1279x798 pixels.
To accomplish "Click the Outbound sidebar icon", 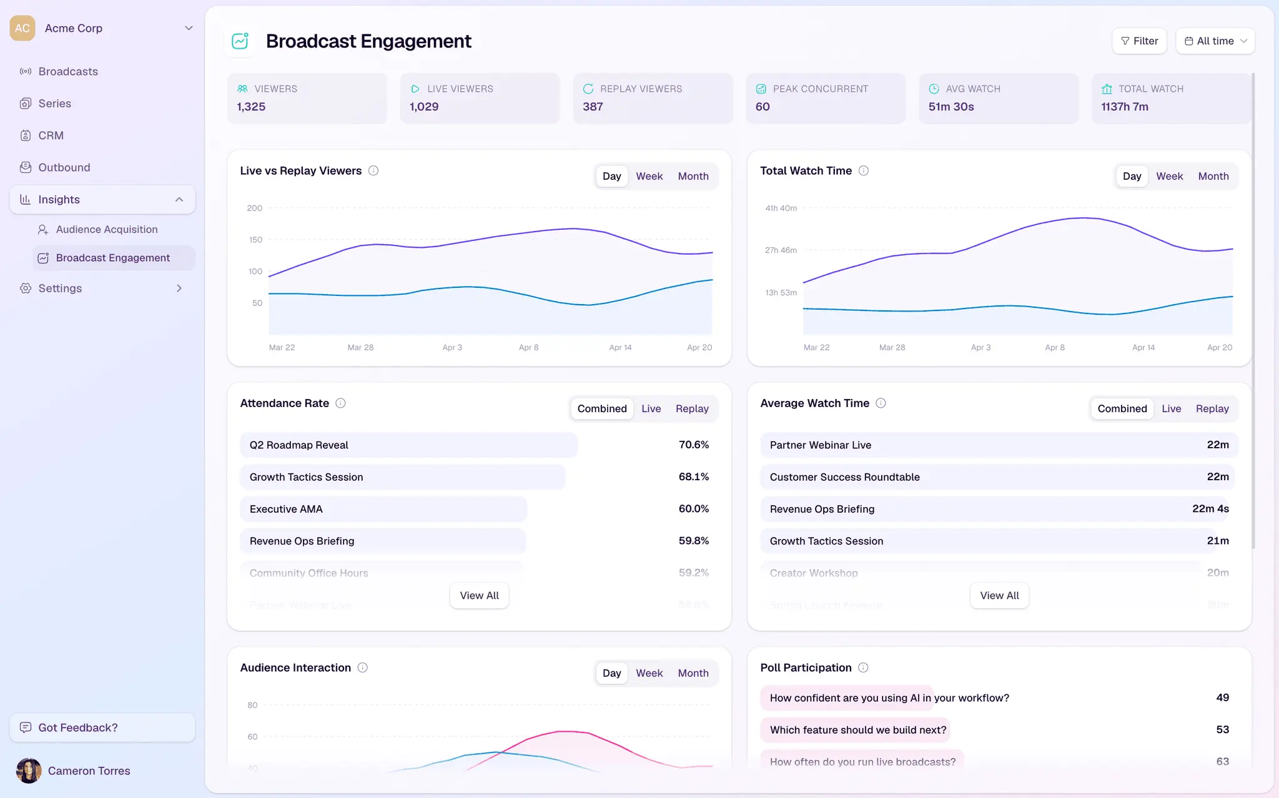I will pyautogui.click(x=26, y=167).
